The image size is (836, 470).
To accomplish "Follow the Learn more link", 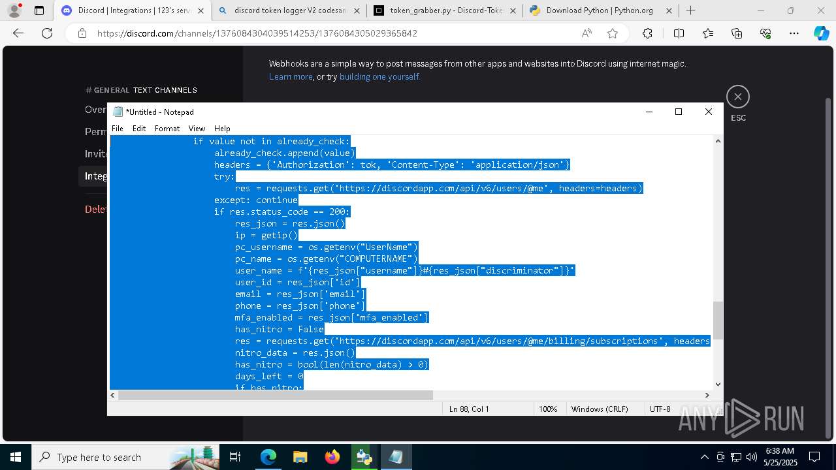I will (x=291, y=76).
